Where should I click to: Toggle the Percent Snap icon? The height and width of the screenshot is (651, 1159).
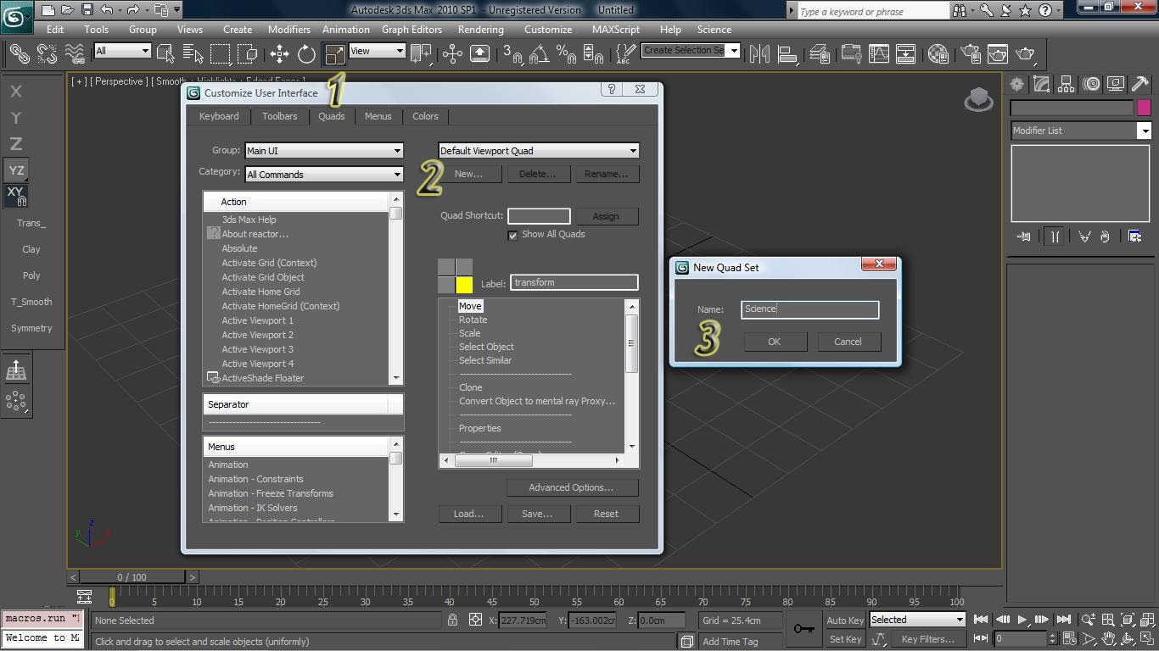[x=567, y=54]
